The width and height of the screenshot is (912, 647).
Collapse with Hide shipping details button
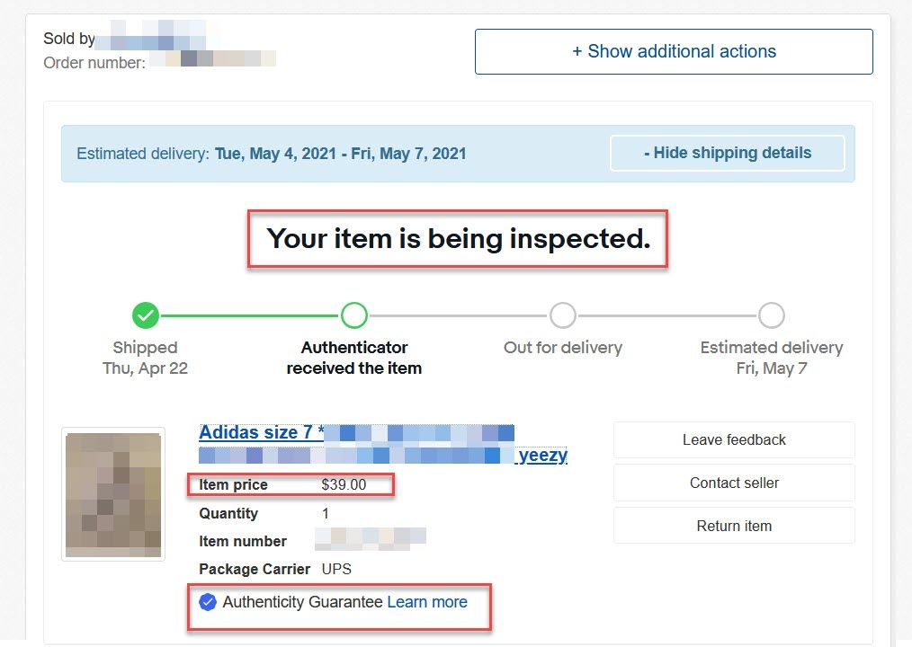(727, 153)
